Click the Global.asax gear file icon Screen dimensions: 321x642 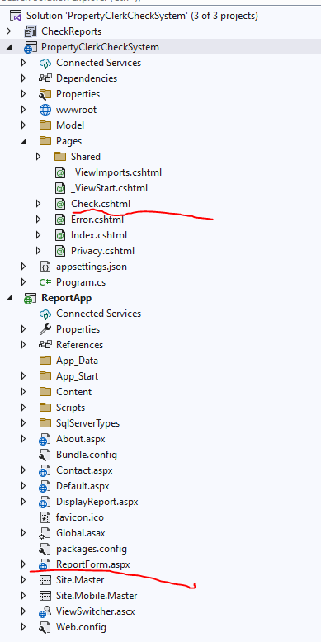pos(45,534)
